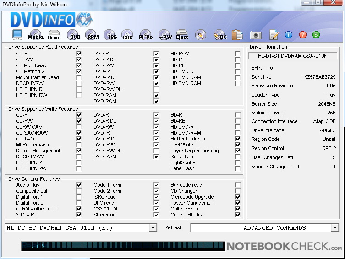Take a screenshot with camera icon

[x=256, y=35]
